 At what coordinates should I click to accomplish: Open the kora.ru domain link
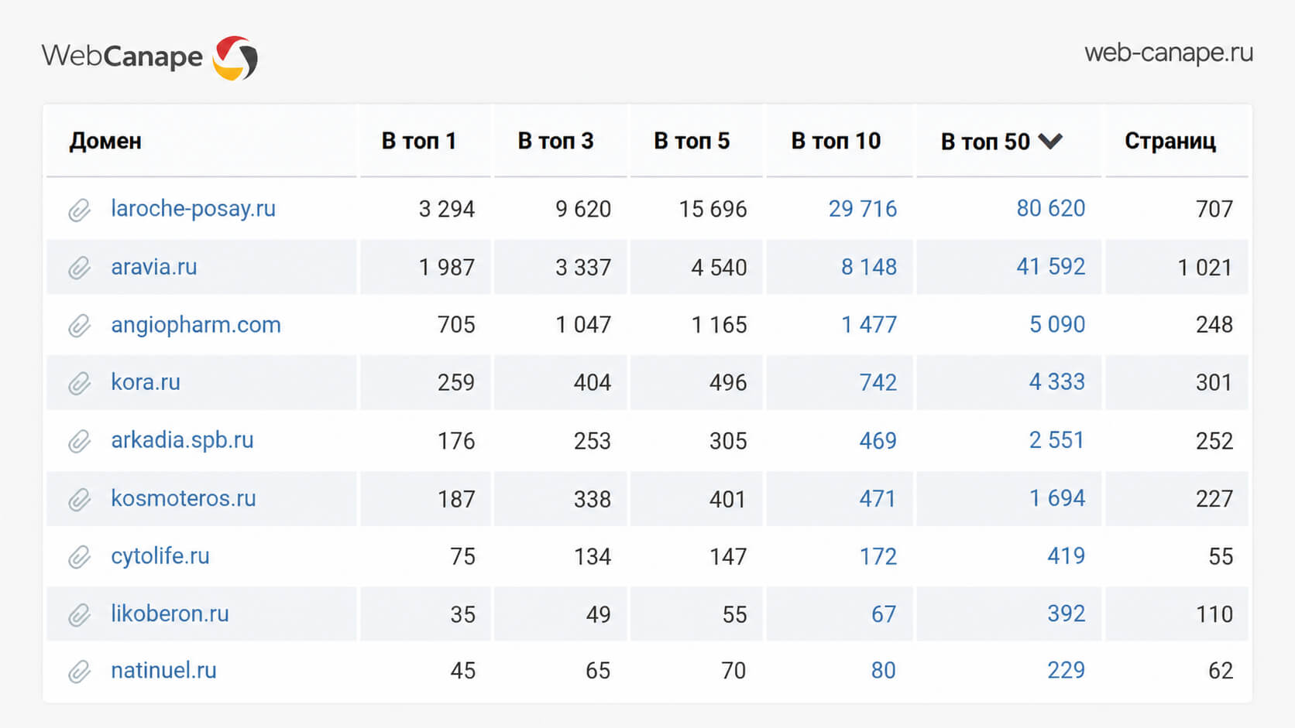click(145, 382)
